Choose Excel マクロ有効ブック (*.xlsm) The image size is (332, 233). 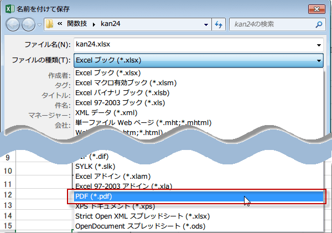[x=199, y=83]
